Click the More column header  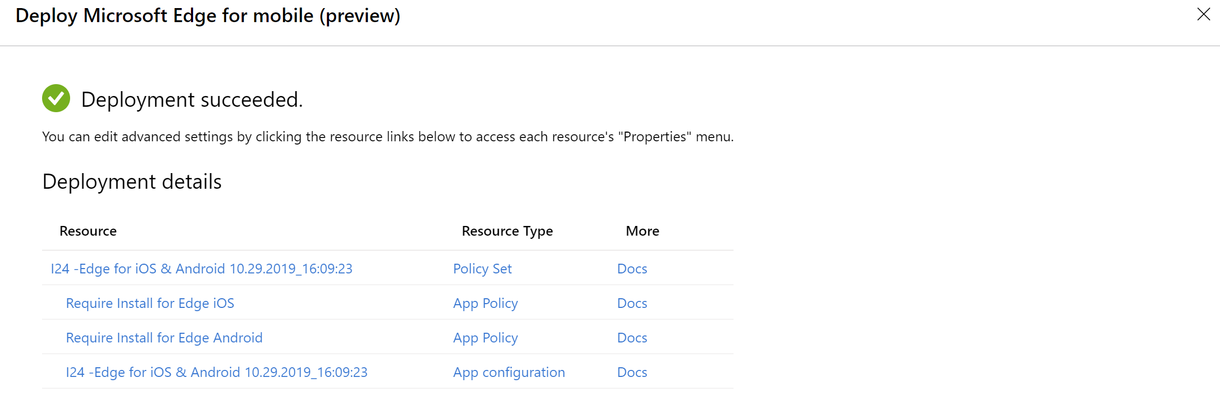642,231
